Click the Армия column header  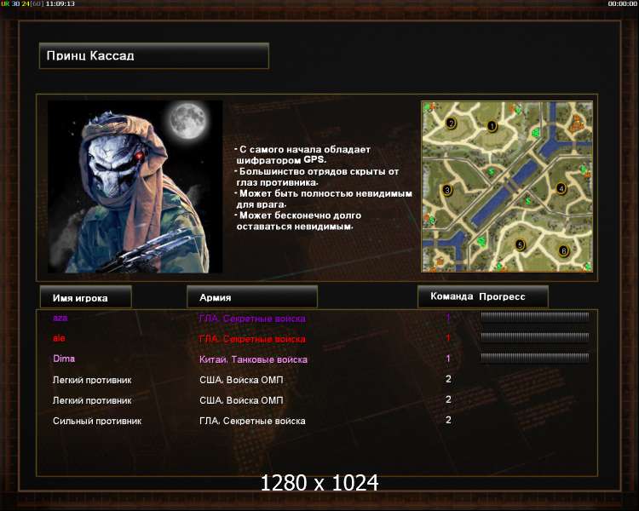(x=252, y=297)
